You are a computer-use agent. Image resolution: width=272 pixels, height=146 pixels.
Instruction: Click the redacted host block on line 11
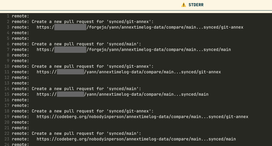click(70, 72)
